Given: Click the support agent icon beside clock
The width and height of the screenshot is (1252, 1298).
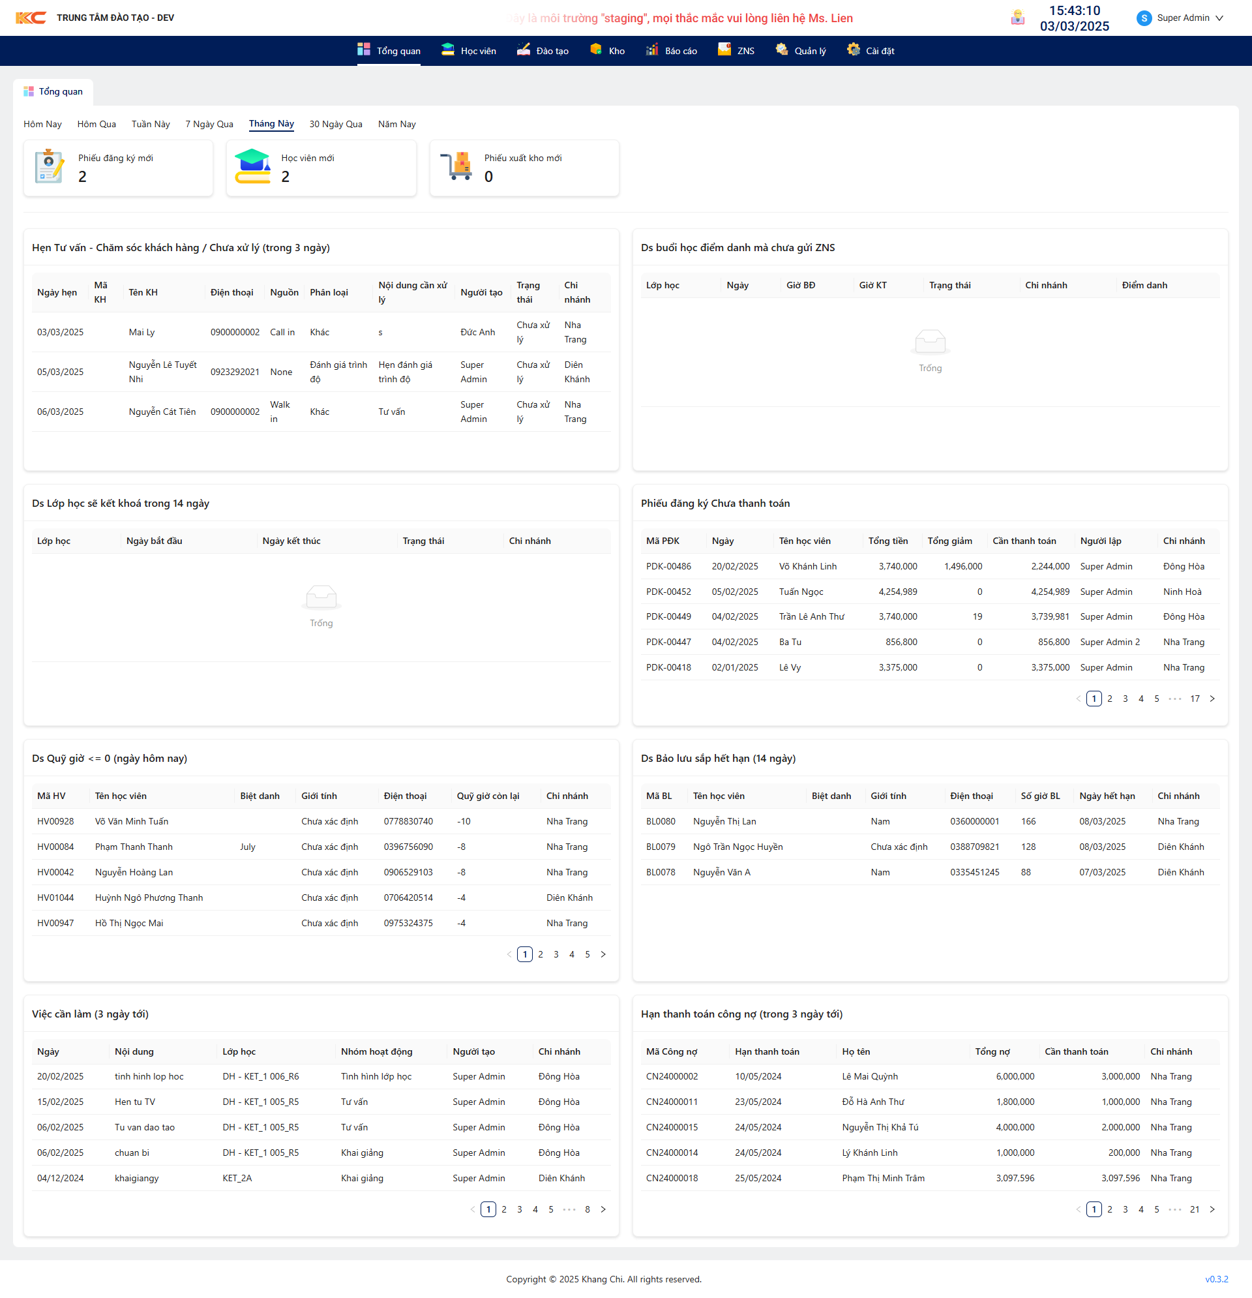Looking at the screenshot, I should point(1018,18).
